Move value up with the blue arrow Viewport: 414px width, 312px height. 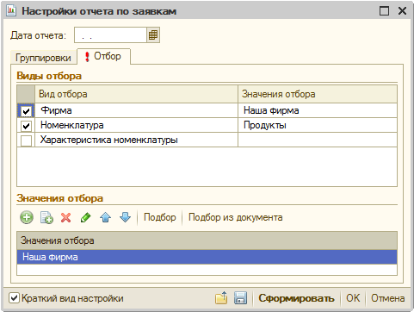[x=105, y=217]
